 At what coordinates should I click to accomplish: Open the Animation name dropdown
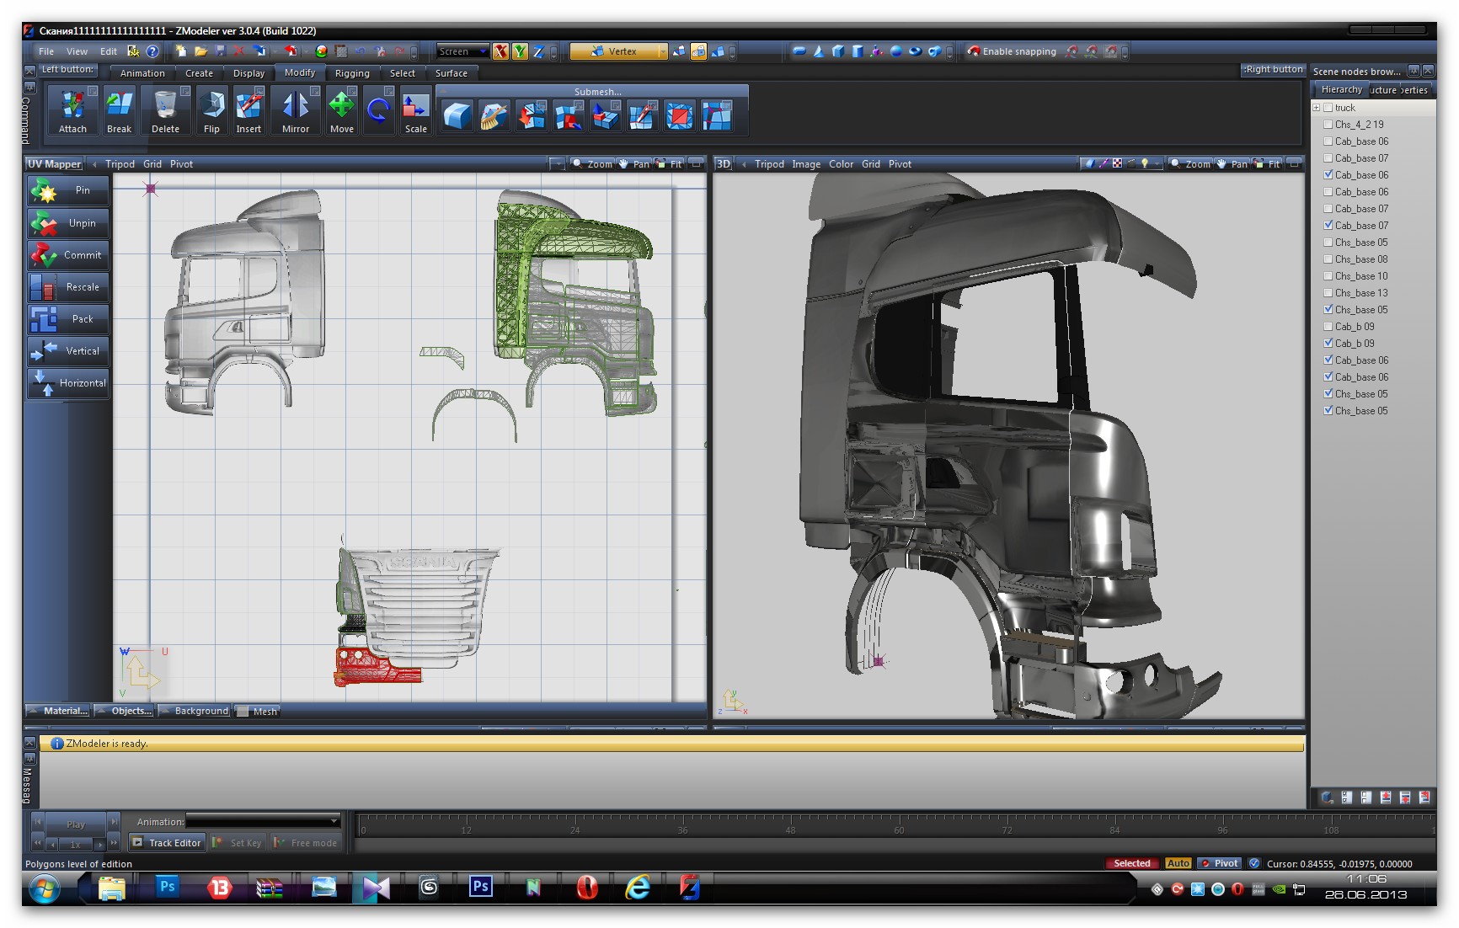pos(263,821)
